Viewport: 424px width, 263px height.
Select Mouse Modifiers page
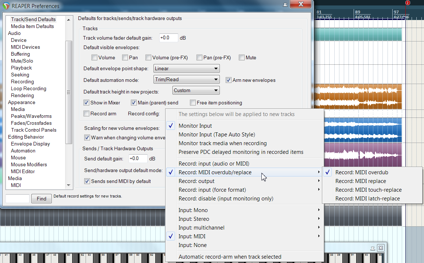click(x=29, y=164)
